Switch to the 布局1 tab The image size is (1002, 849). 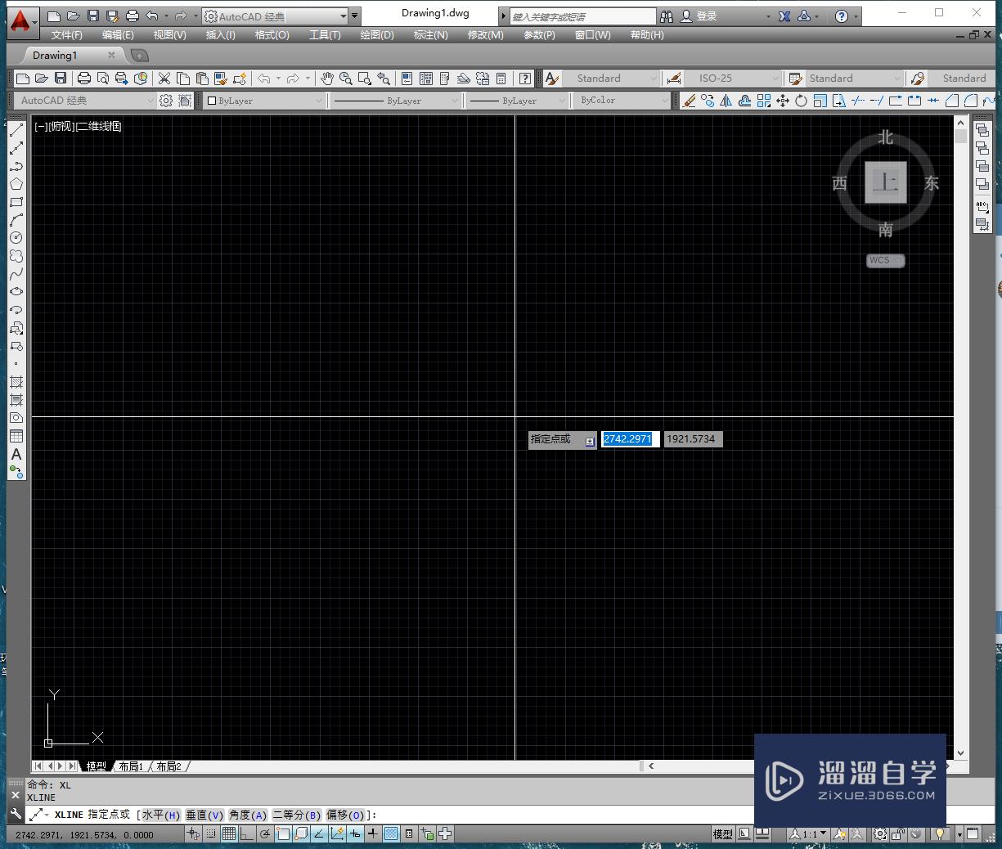point(131,766)
